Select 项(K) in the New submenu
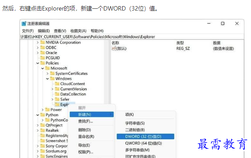This screenshot has height=158, width=251. click(x=146, y=115)
